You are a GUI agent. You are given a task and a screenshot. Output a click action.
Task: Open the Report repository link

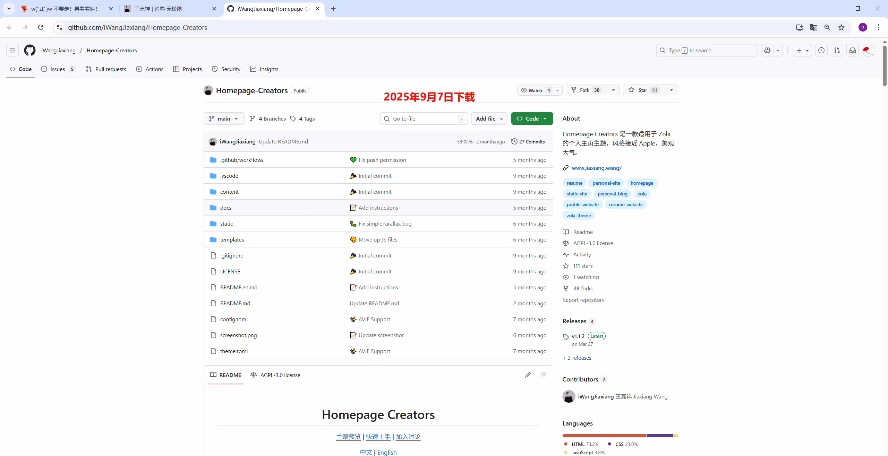click(x=583, y=300)
